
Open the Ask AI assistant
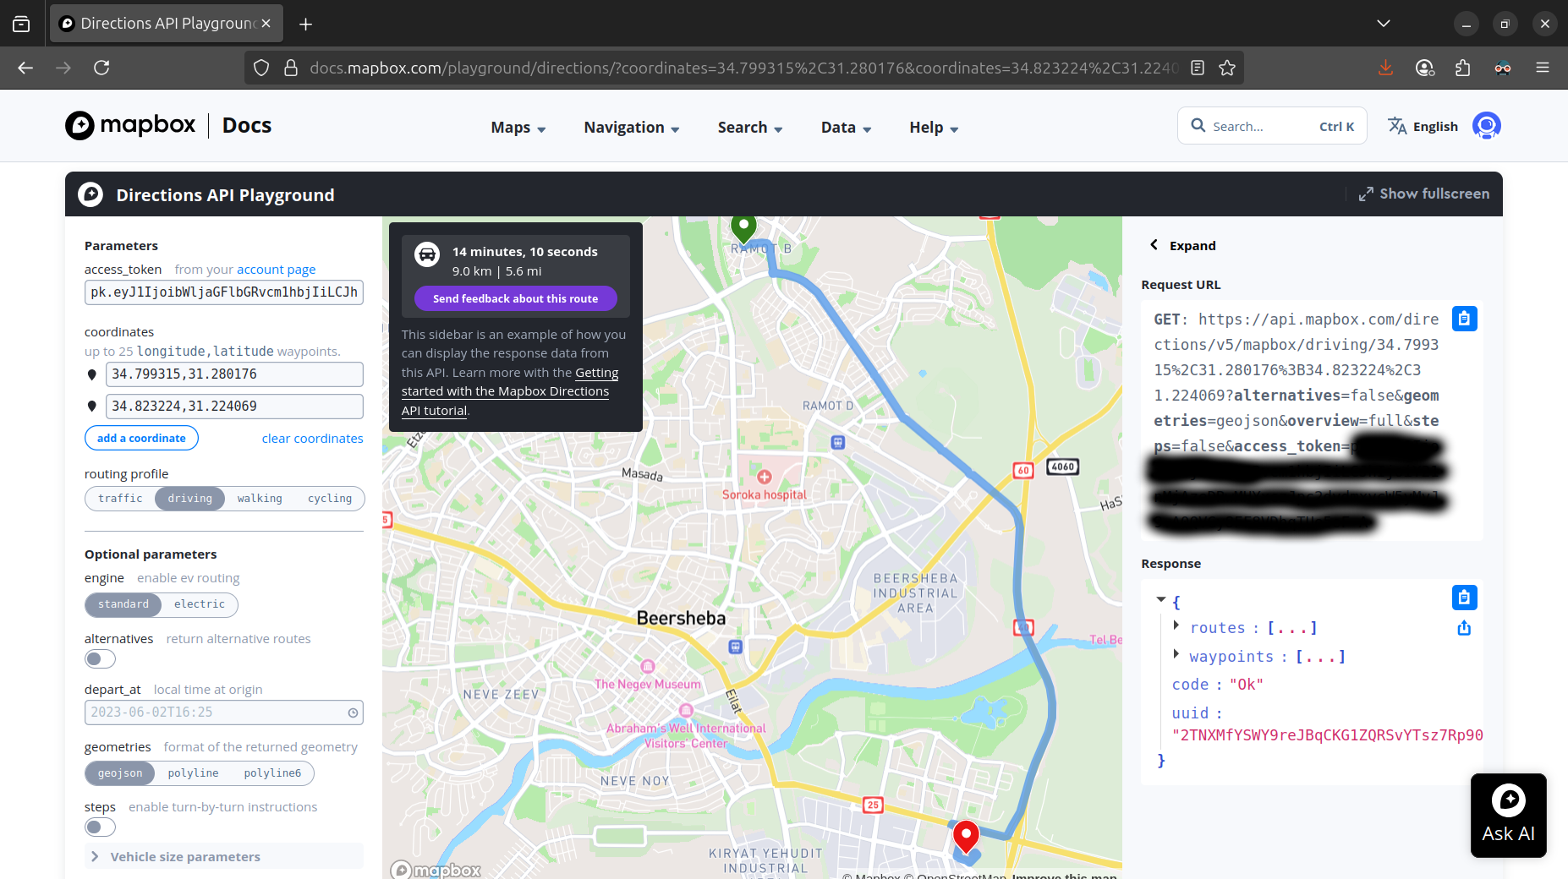[x=1508, y=815]
